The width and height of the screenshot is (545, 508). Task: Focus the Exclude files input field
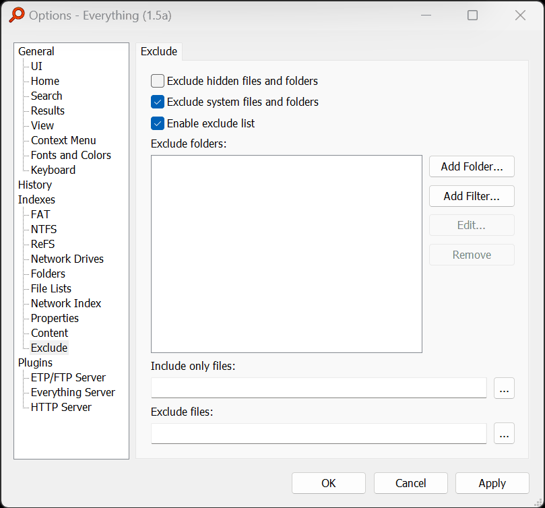319,434
